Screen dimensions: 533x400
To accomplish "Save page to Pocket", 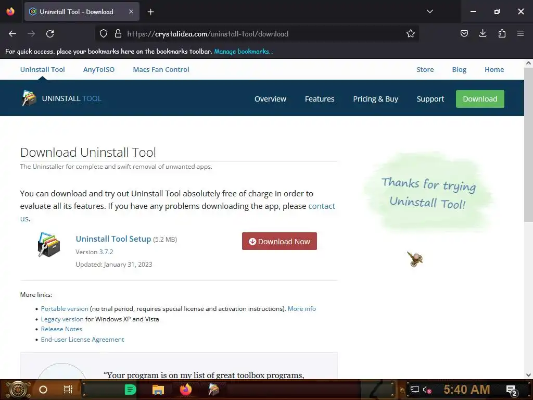I will pos(464,34).
